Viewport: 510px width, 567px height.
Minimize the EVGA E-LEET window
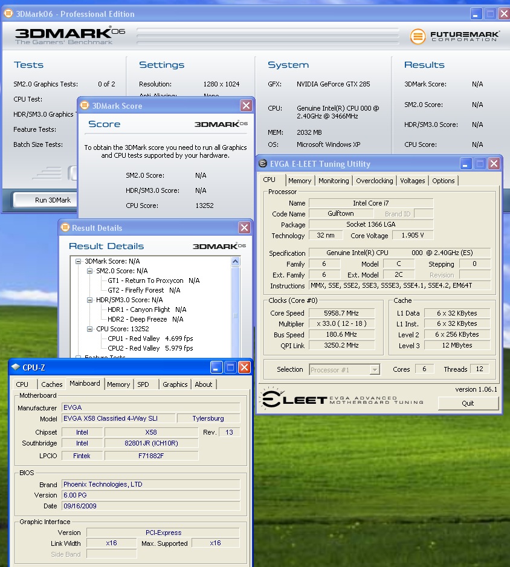(x=465, y=164)
